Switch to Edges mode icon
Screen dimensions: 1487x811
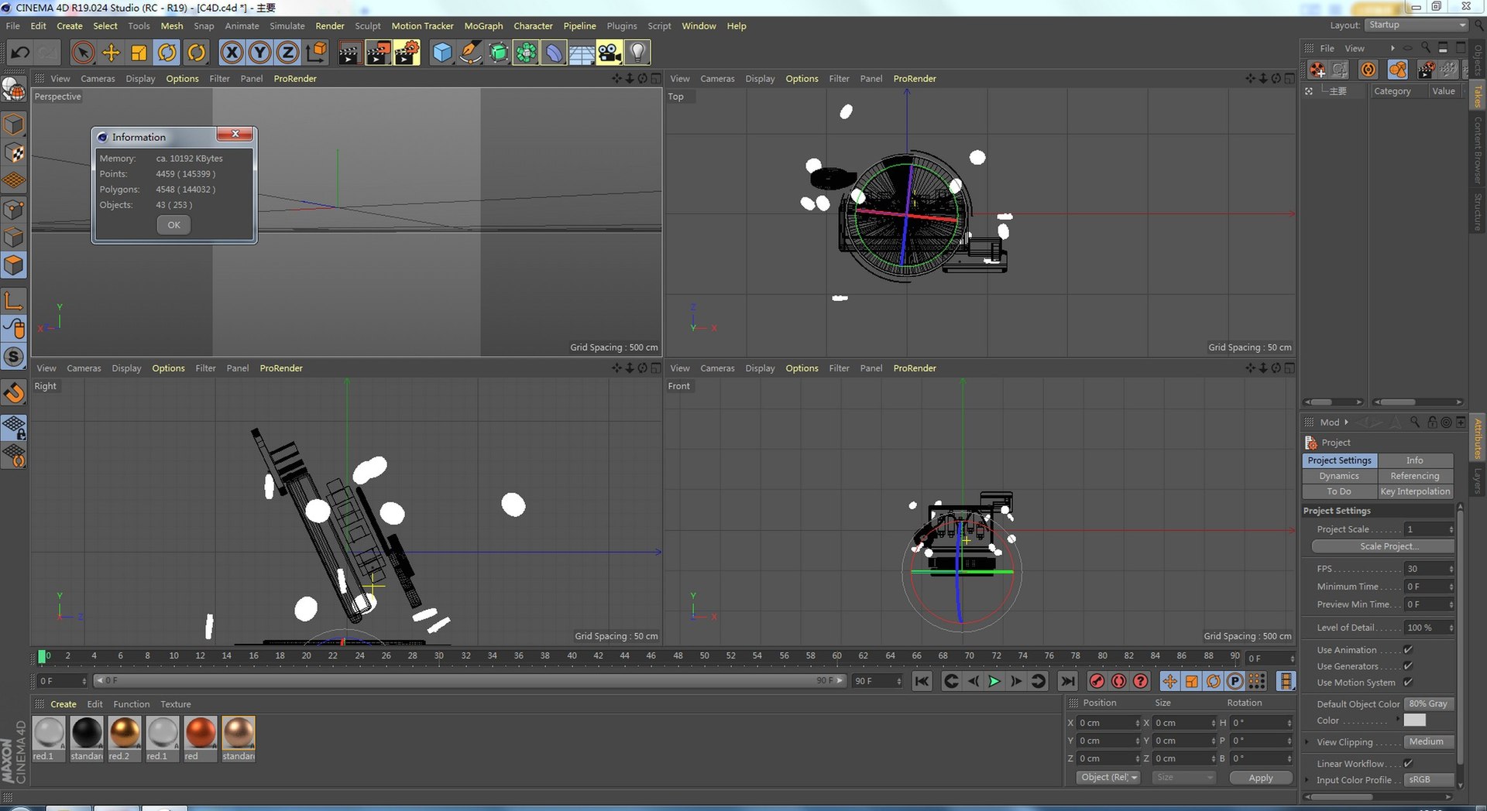[14, 238]
